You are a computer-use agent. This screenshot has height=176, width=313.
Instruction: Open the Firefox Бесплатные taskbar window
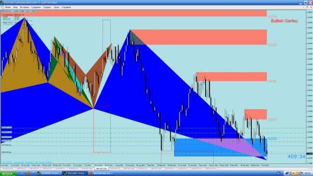101,174
